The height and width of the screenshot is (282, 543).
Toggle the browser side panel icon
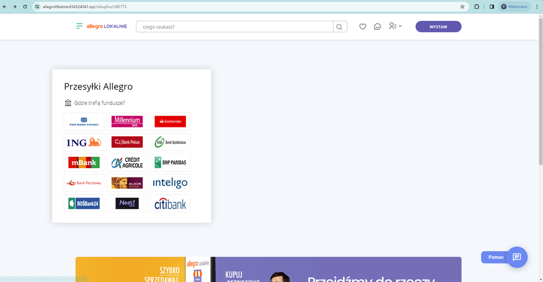tap(492, 7)
